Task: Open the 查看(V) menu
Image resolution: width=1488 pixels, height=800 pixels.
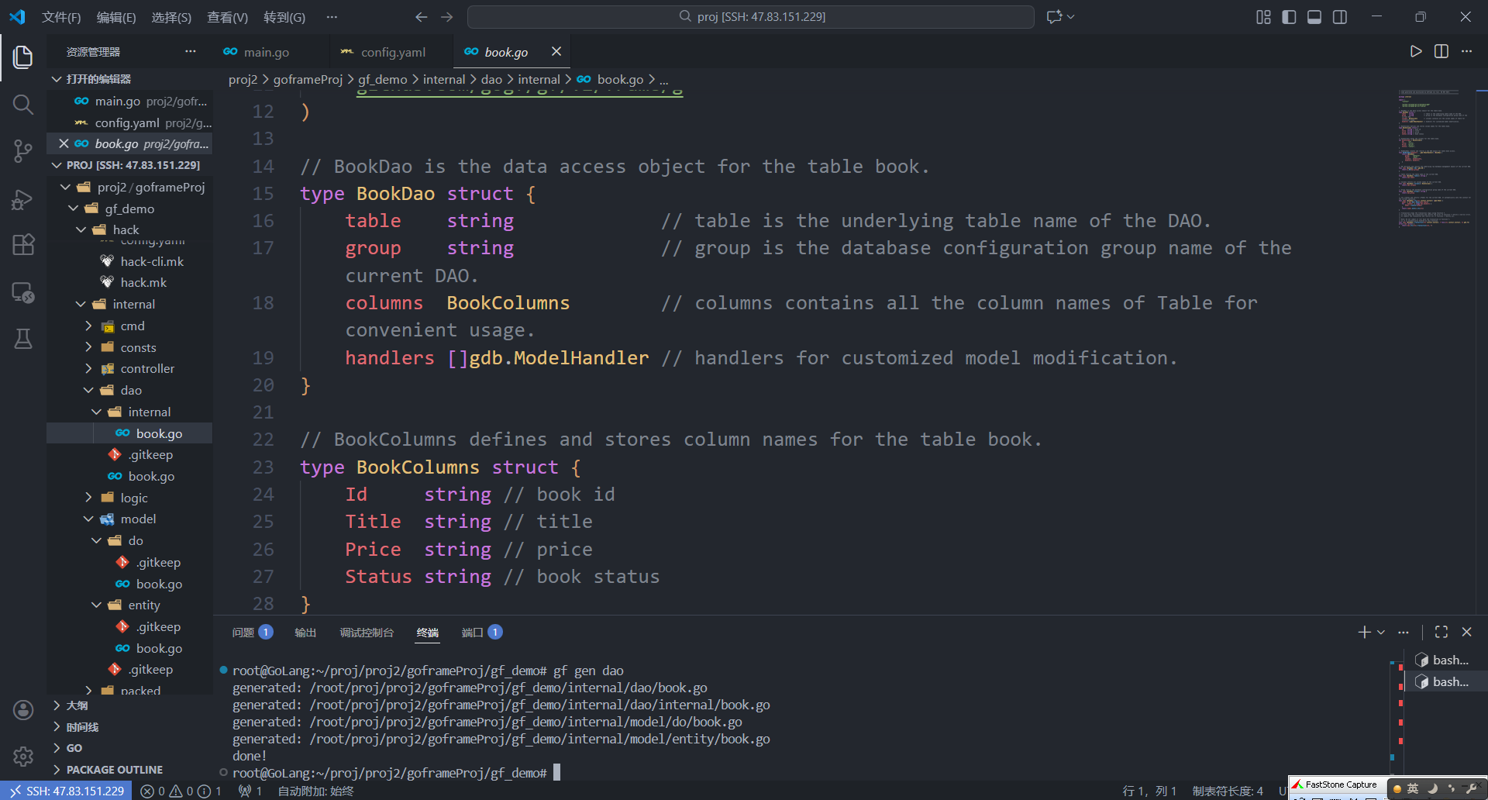Action: tap(227, 17)
